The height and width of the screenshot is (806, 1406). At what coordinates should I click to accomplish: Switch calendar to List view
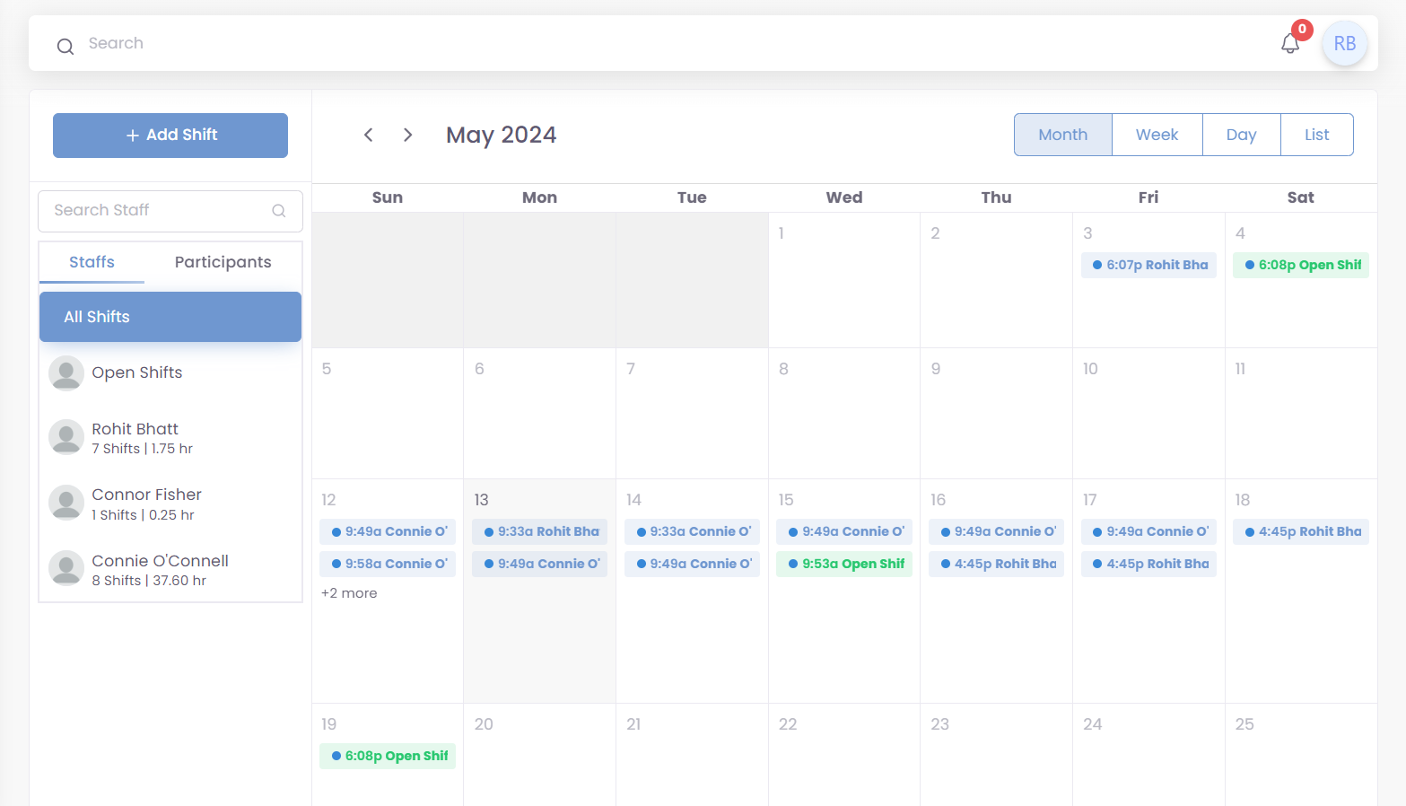(x=1316, y=135)
